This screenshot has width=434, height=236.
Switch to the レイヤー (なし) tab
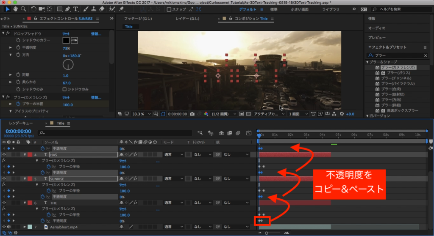click(187, 19)
